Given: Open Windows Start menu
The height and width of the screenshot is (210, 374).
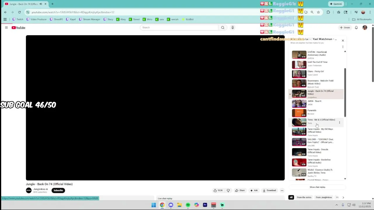Looking at the screenshot, I should [154, 205].
